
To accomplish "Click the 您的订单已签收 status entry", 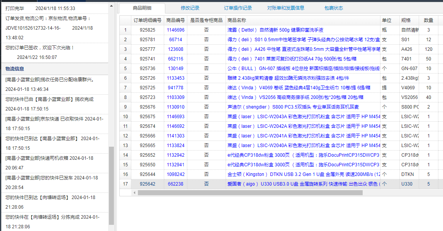I will [55, 52].
